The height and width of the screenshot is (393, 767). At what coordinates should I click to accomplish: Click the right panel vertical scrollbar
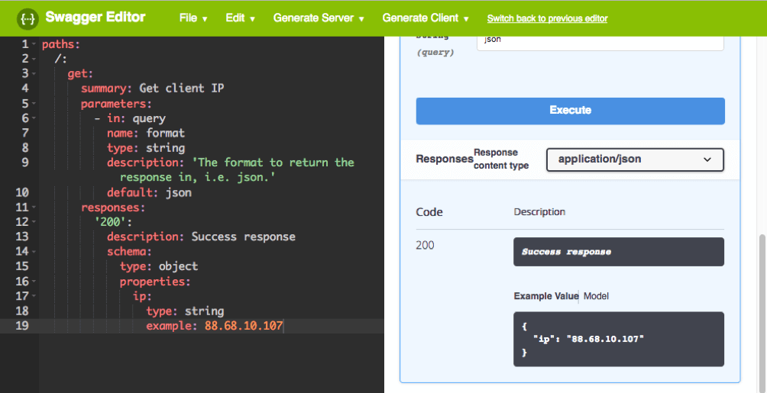761,305
